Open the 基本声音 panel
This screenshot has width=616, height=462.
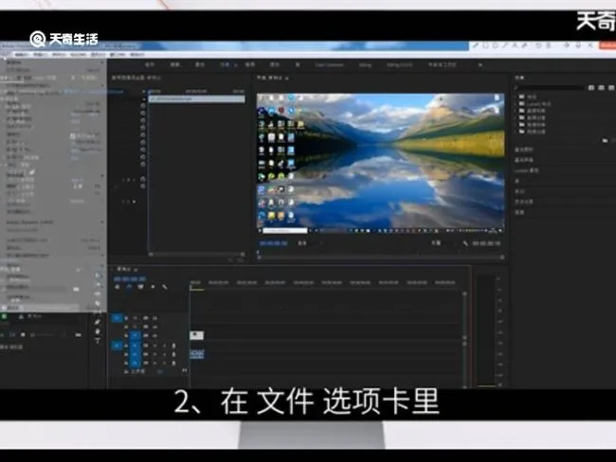point(524,160)
